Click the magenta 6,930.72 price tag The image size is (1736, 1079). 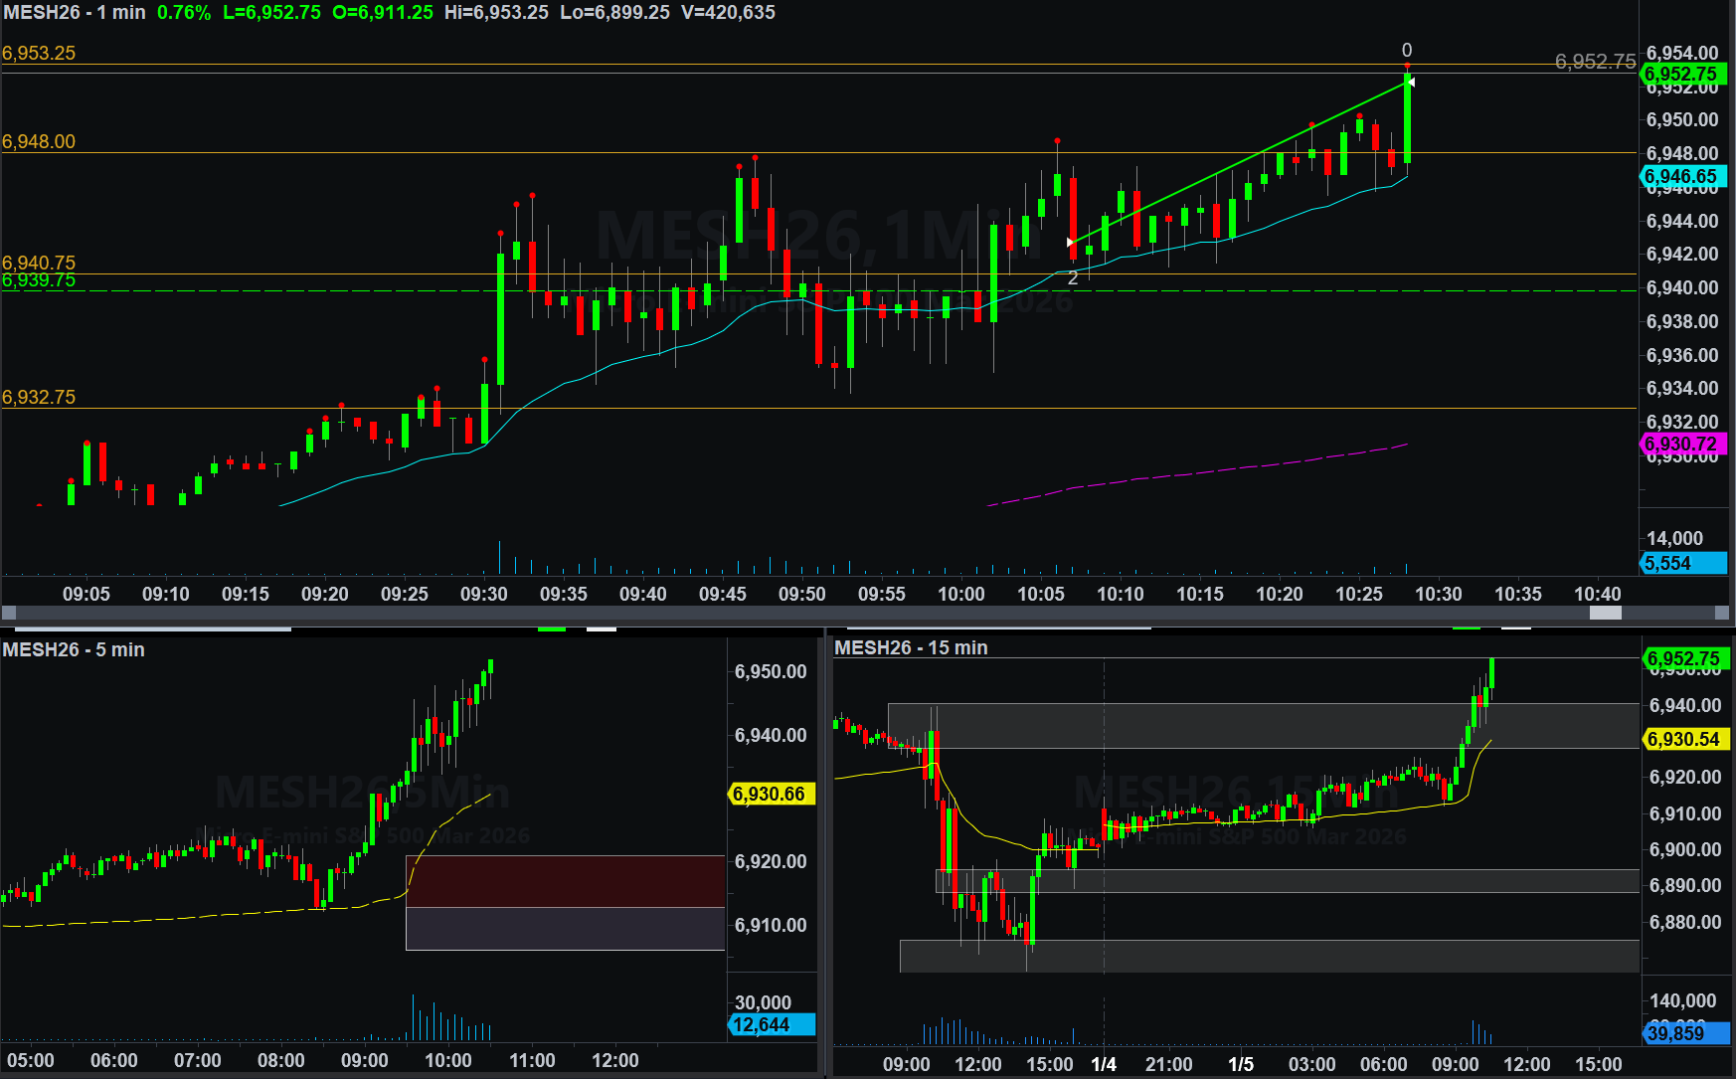[1681, 444]
